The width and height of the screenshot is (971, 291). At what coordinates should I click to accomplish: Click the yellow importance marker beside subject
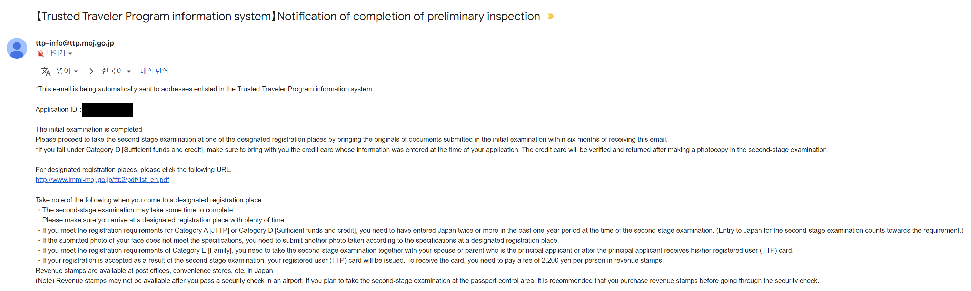coord(550,16)
